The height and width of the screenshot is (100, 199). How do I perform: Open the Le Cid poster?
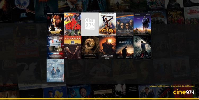coord(107,24)
